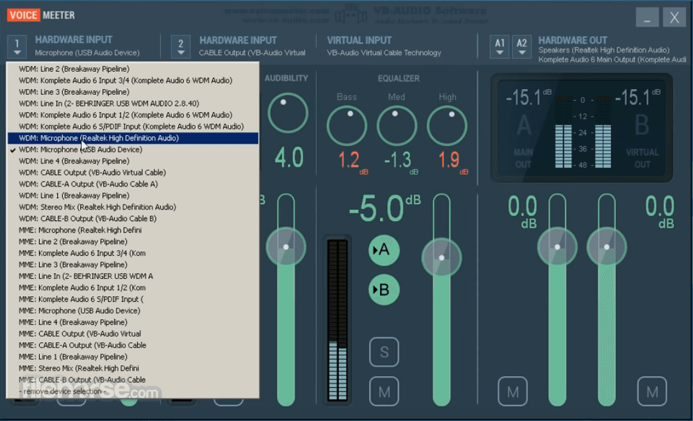Select MME: Stereo Mix (Realtek High Defini

pos(133,368)
